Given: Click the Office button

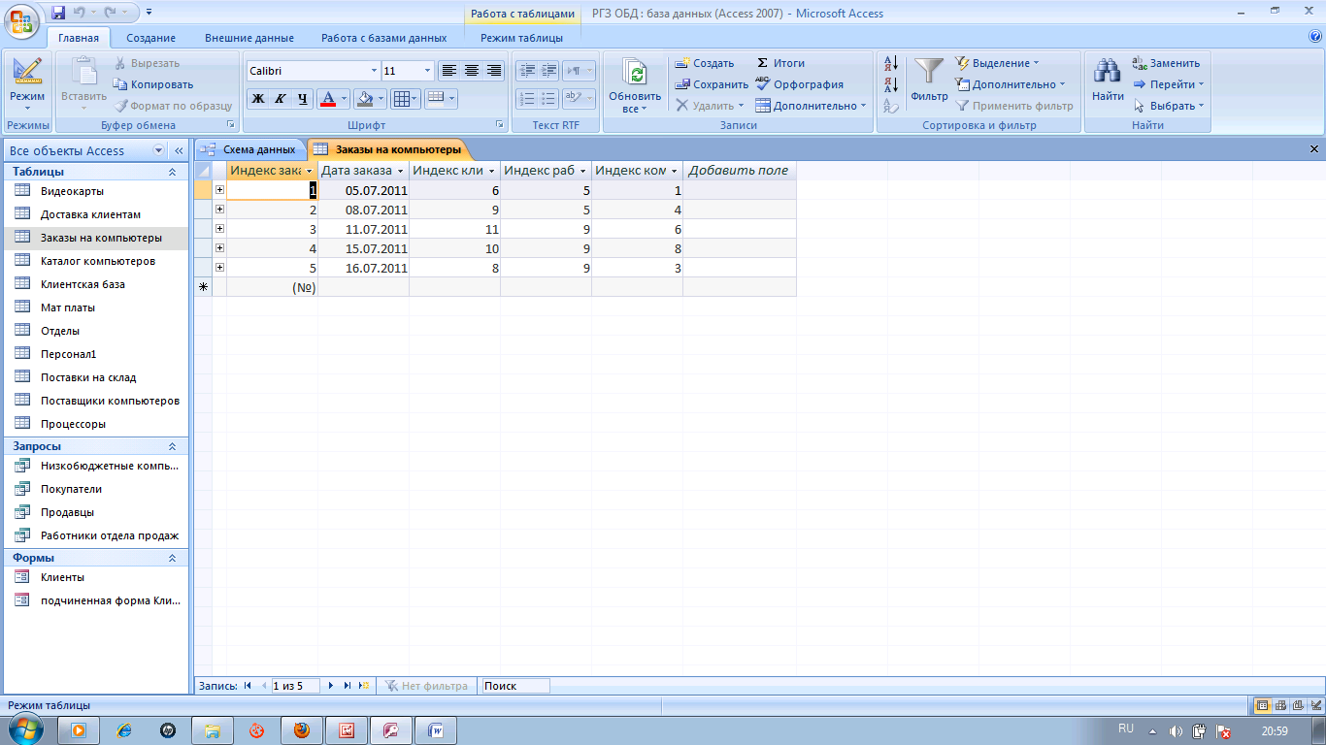Looking at the screenshot, I should 21,19.
